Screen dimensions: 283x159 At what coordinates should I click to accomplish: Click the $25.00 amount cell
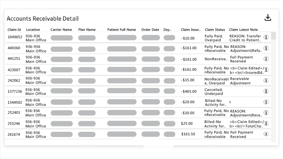click(187, 123)
